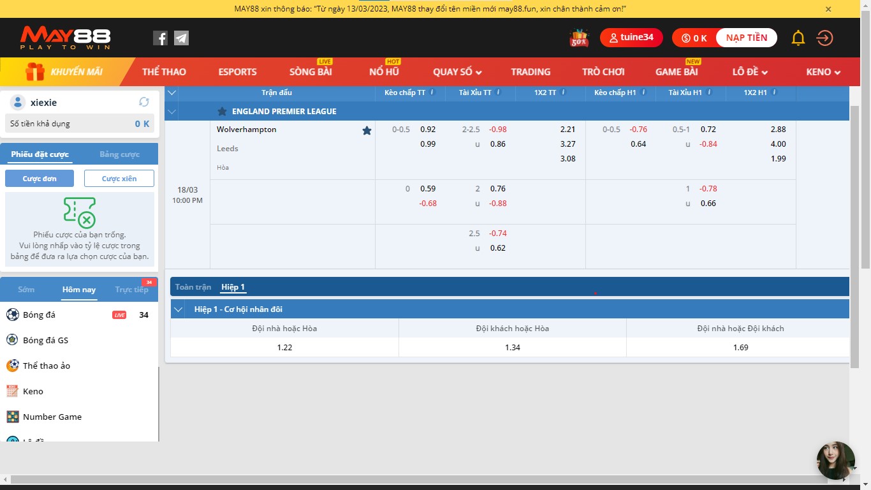Screen dimensions: 871x490
Task: Select Cược đơn bet type
Action: click(40, 179)
